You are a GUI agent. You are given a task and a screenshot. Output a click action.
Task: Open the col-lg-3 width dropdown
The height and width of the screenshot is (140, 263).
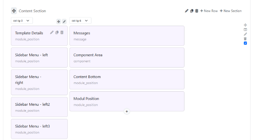click(x=22, y=21)
